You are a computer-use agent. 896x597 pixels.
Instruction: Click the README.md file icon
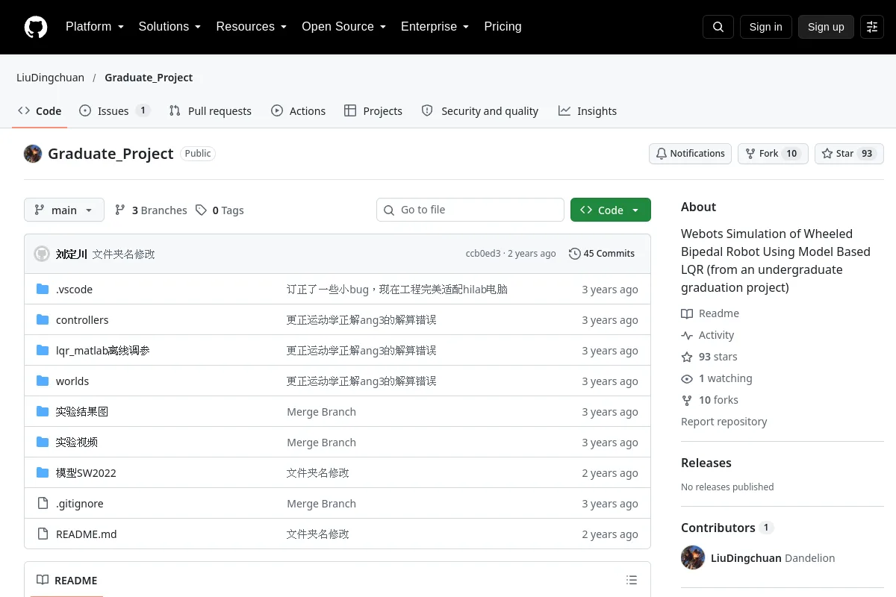click(43, 534)
